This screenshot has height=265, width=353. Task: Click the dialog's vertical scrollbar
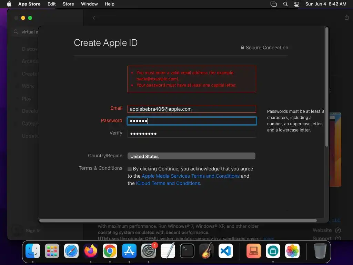click(x=327, y=87)
